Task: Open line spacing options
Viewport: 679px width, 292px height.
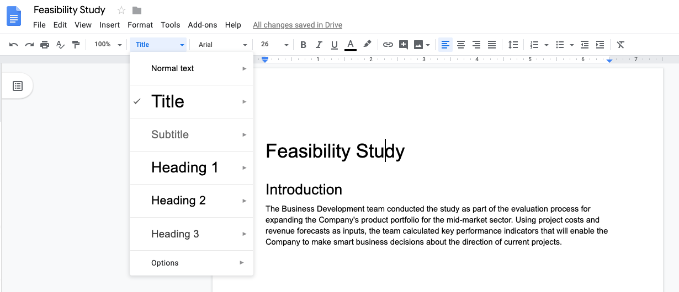Action: tap(513, 45)
